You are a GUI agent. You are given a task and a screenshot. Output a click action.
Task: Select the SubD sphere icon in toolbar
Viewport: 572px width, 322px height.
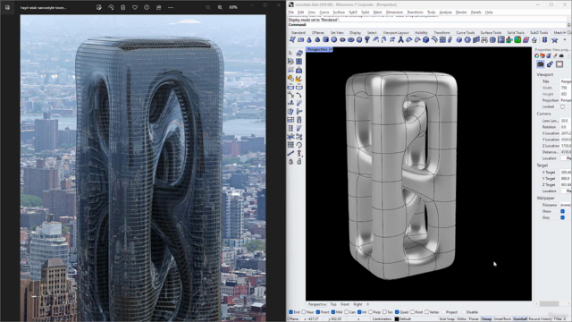coord(334,39)
